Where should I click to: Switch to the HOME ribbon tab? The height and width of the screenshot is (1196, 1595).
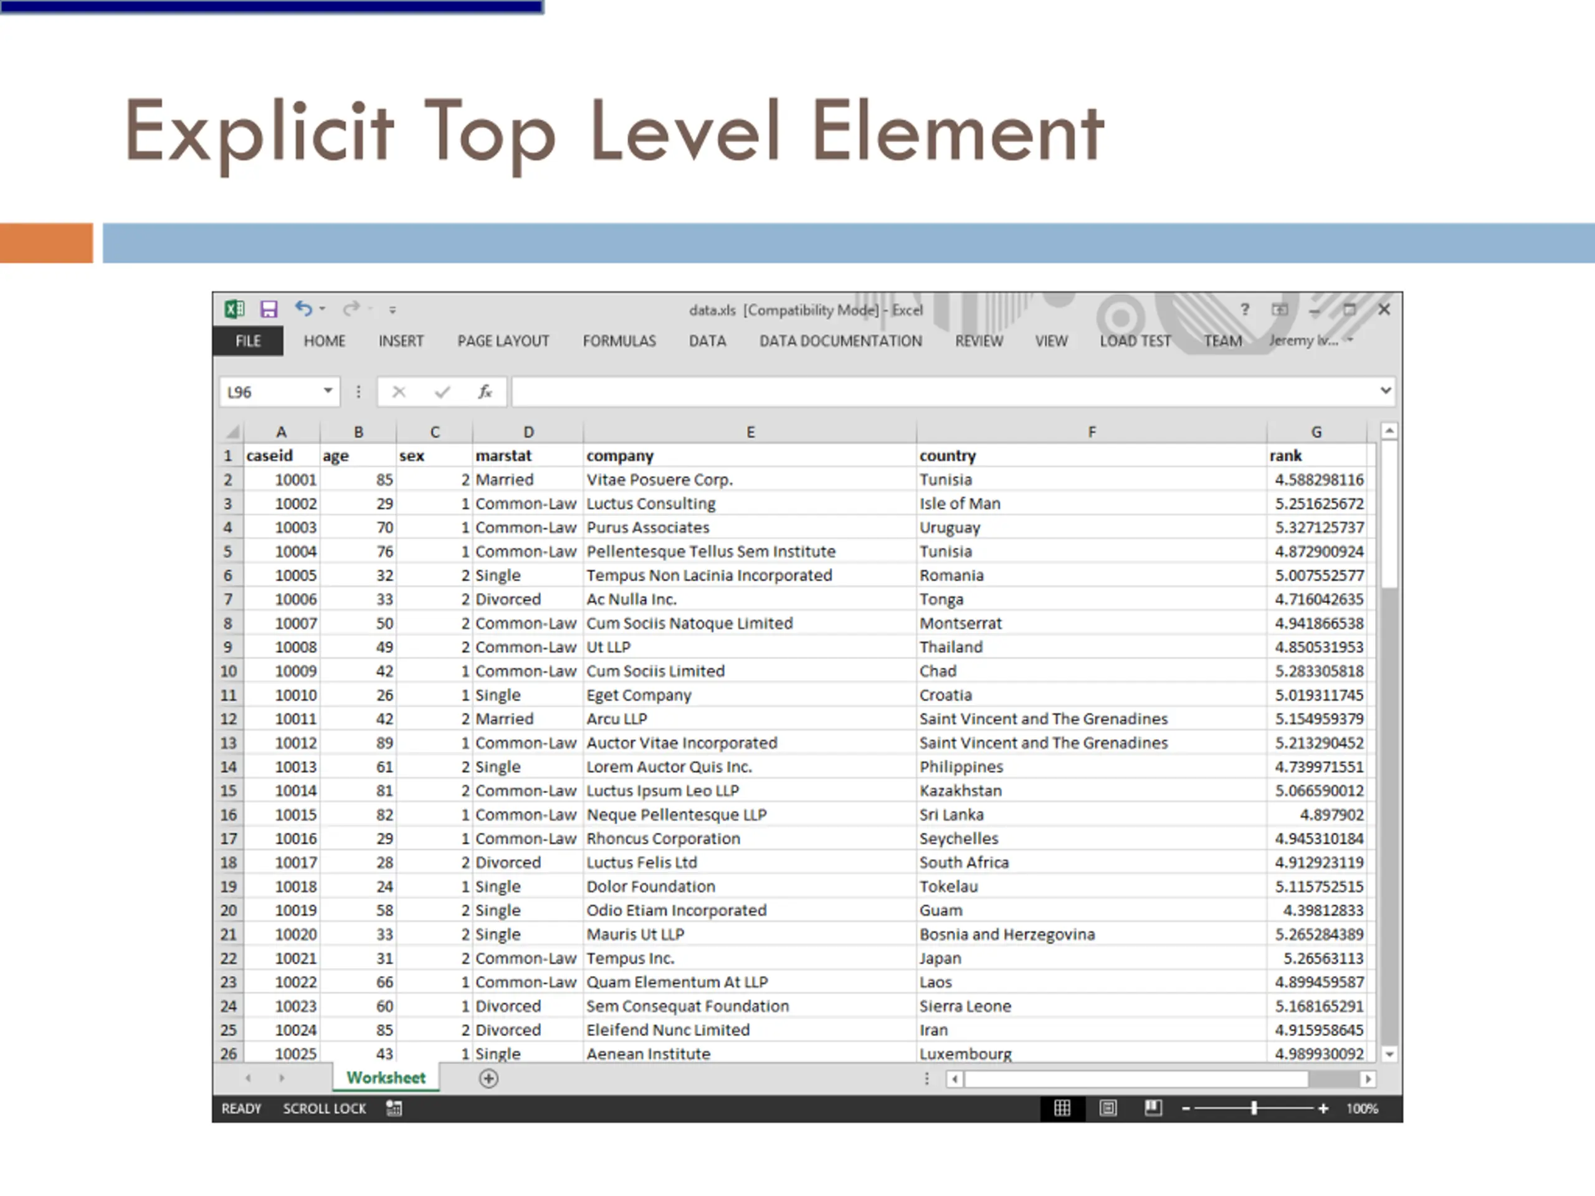pos(325,341)
